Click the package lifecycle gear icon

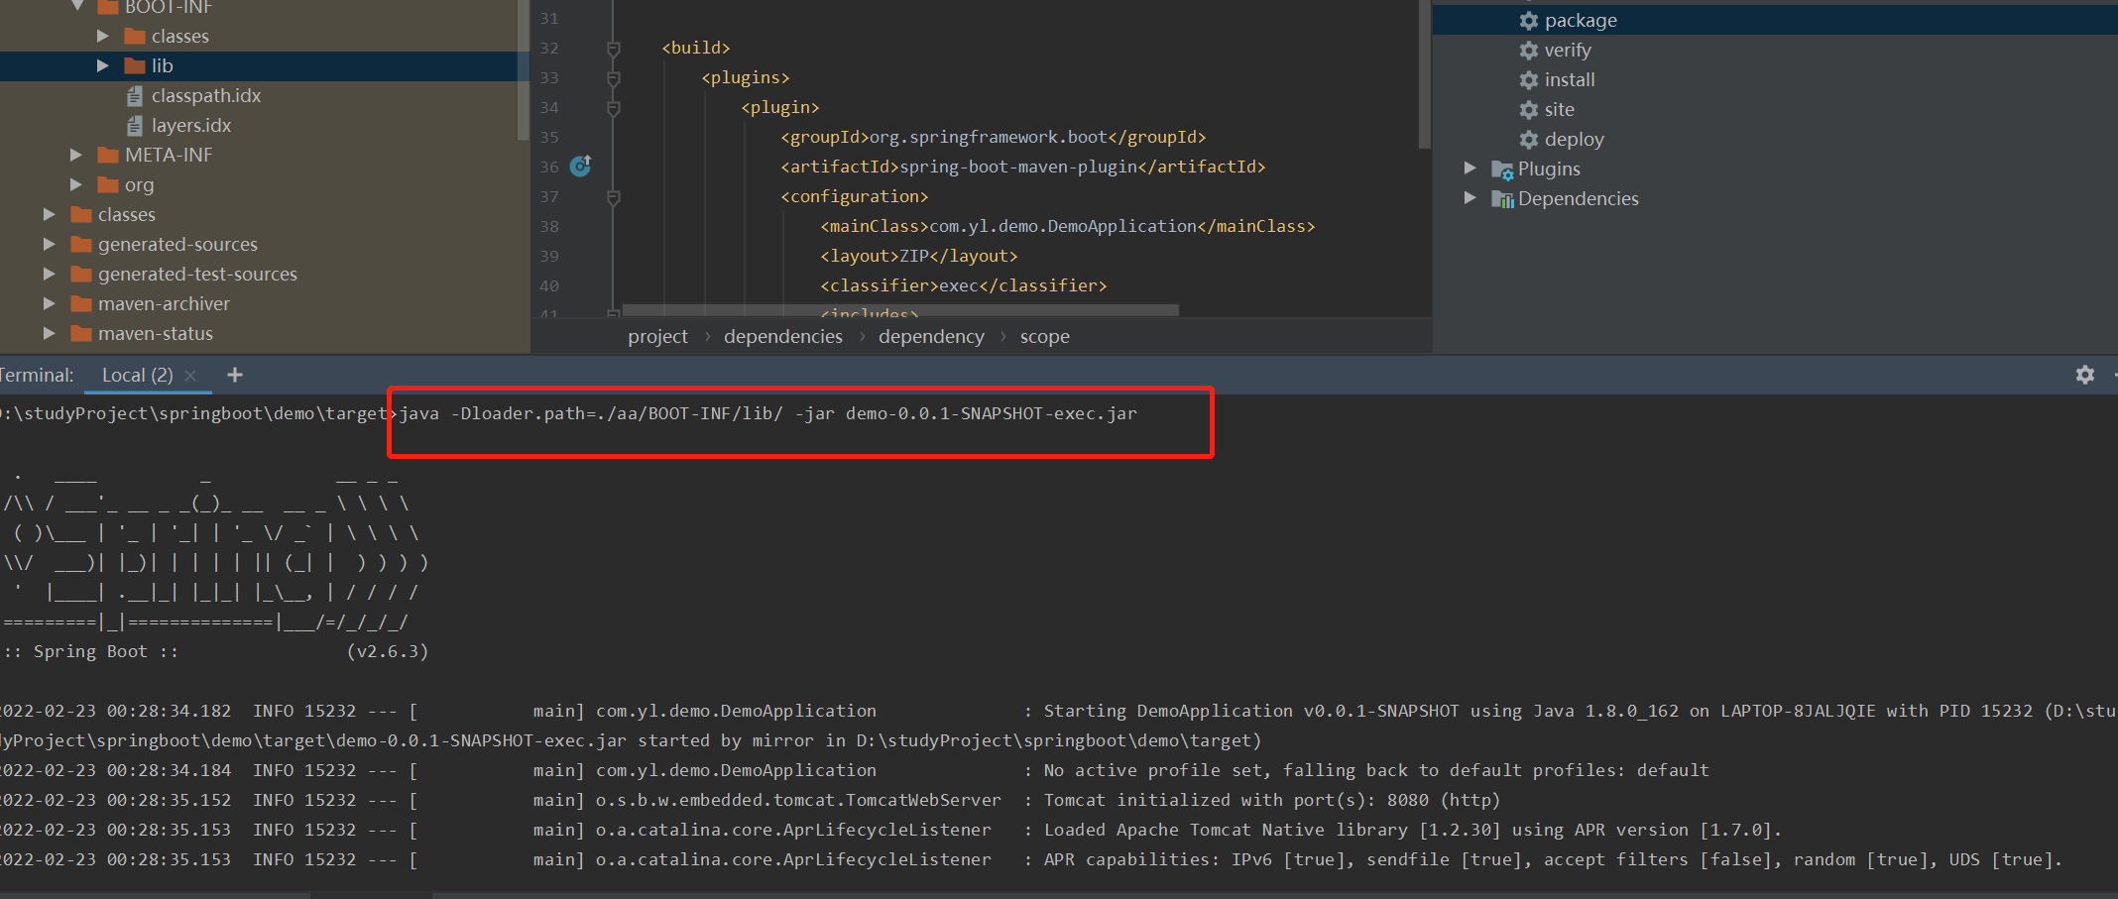[1529, 21]
